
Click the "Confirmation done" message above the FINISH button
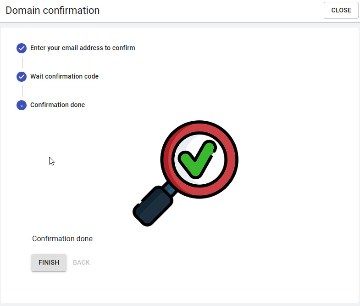point(62,238)
